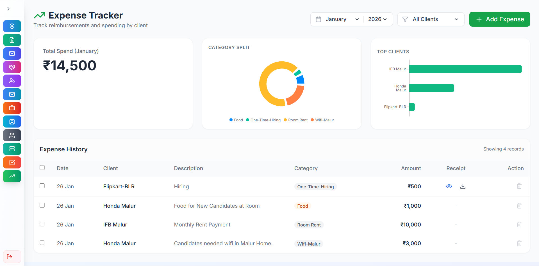
Task: Click the logout icon in sidebar
Action: 10,256
